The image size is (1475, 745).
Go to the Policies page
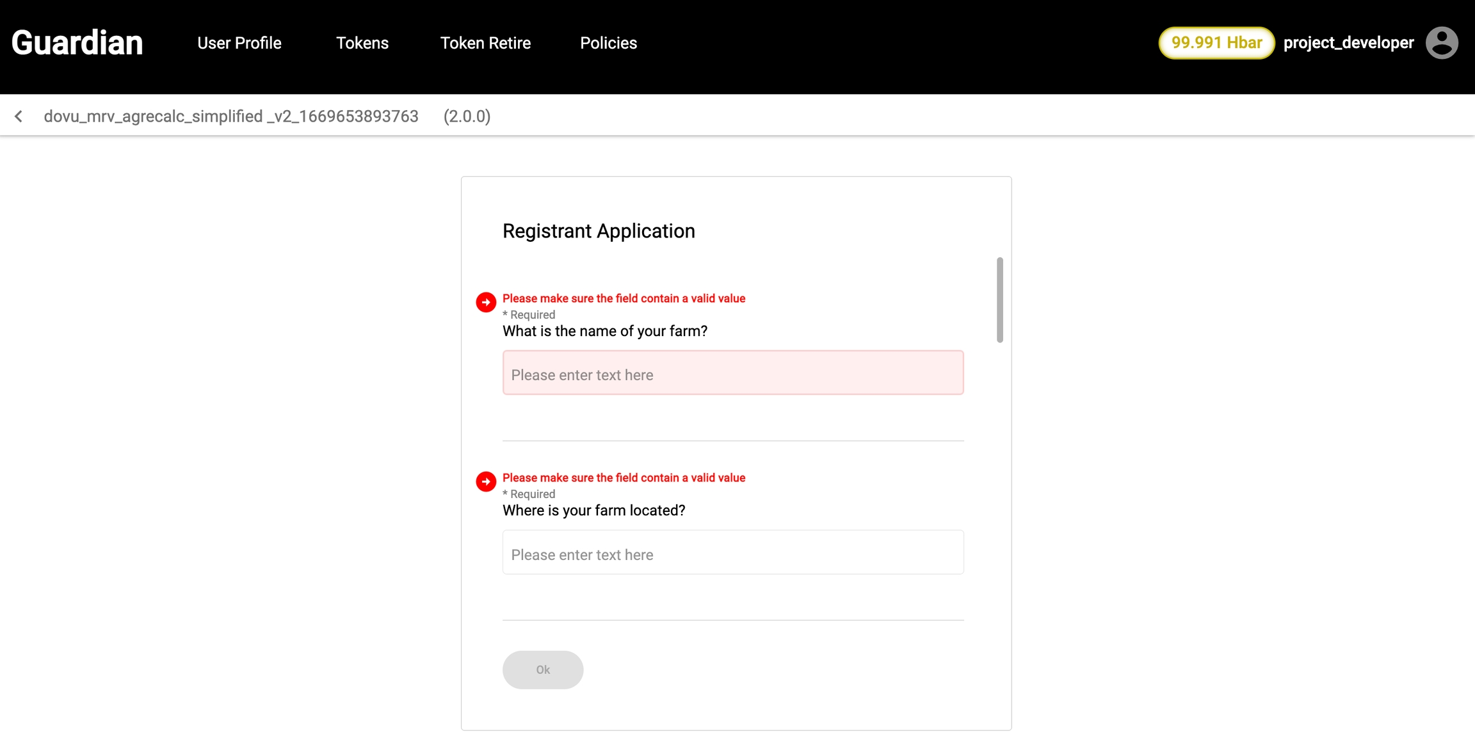click(608, 43)
